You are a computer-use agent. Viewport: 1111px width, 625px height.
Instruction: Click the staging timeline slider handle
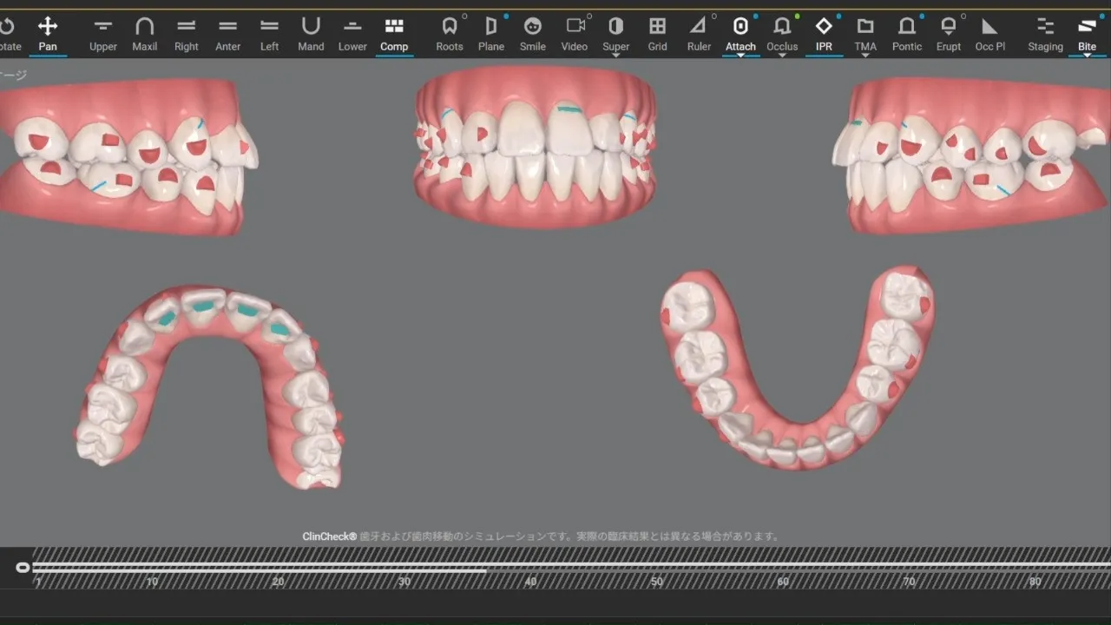[x=23, y=568]
